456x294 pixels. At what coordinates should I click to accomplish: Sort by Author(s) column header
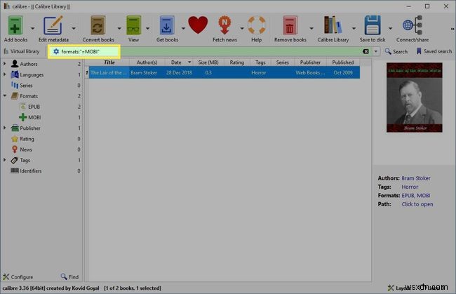pyautogui.click(x=147, y=62)
